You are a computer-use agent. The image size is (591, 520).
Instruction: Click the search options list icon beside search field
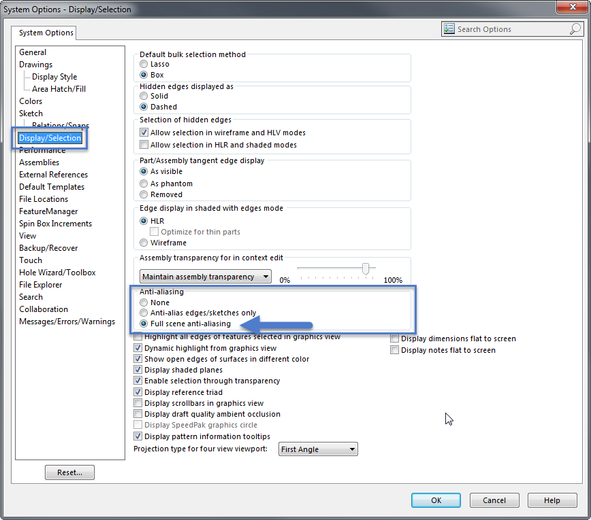tap(449, 29)
